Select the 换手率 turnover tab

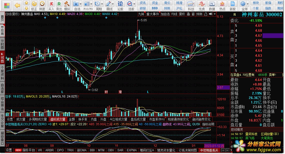(83, 119)
